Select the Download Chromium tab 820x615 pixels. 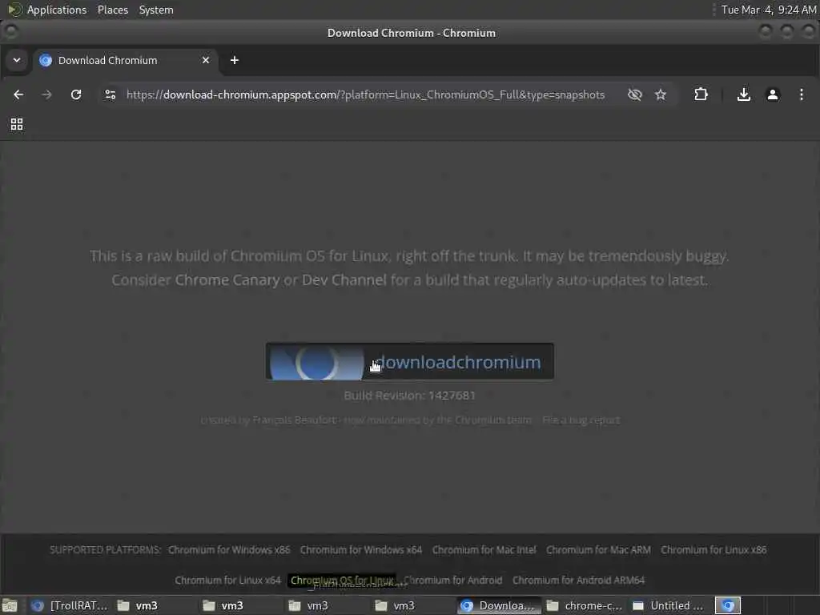coord(126,60)
